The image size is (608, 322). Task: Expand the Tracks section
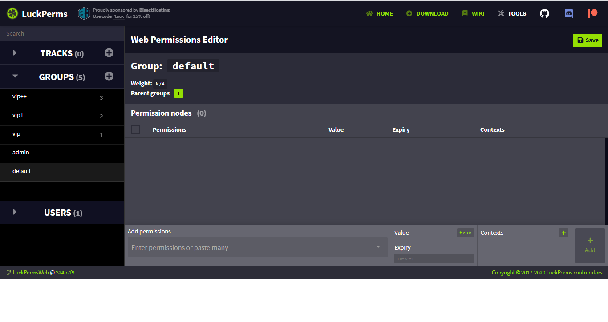click(15, 53)
